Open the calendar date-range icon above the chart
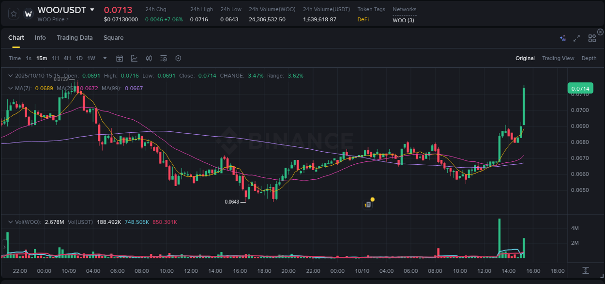Screen dimensions: 605x284 tap(120, 58)
